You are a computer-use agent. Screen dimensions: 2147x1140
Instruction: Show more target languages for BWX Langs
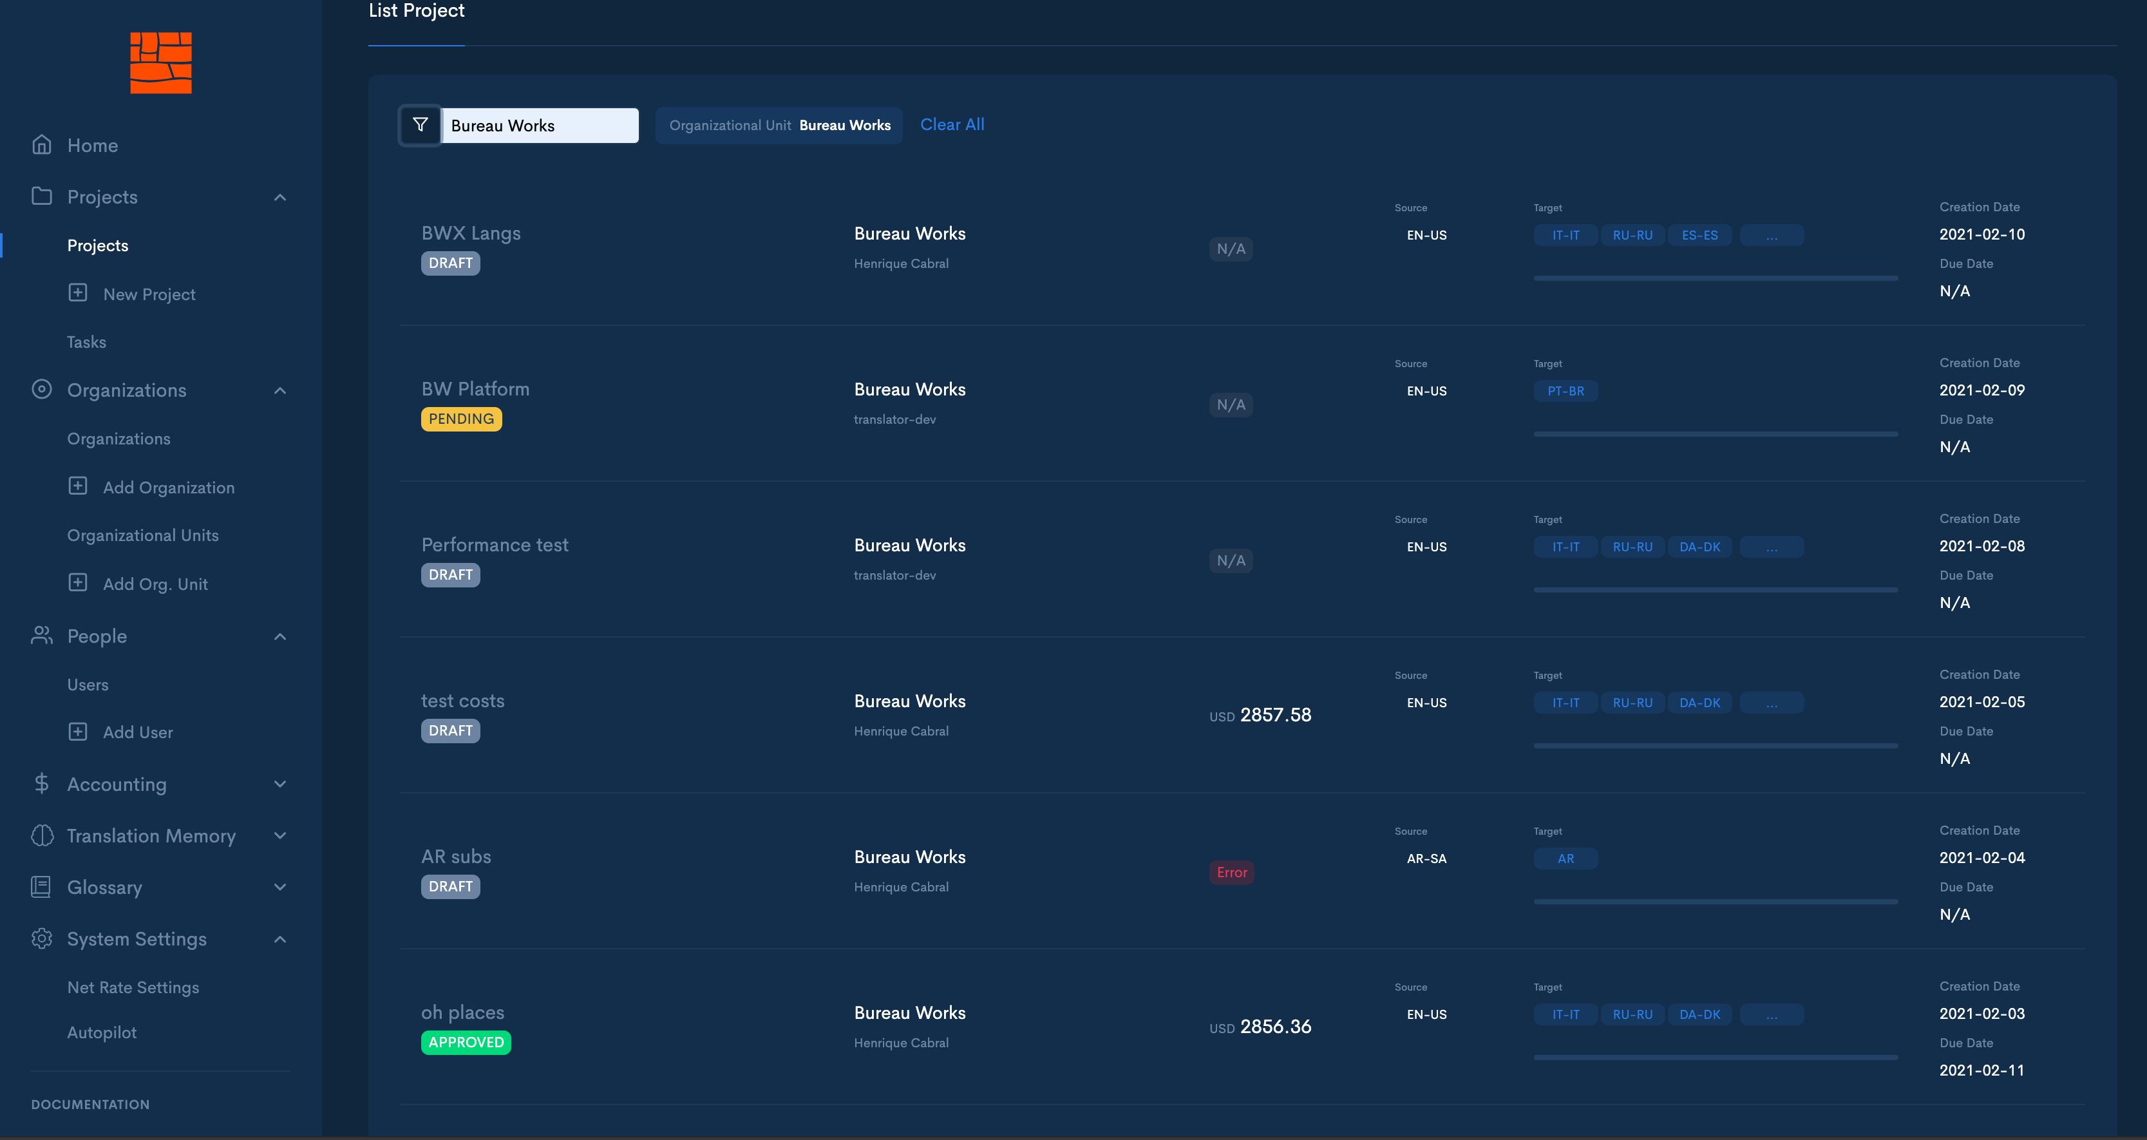point(1771,234)
